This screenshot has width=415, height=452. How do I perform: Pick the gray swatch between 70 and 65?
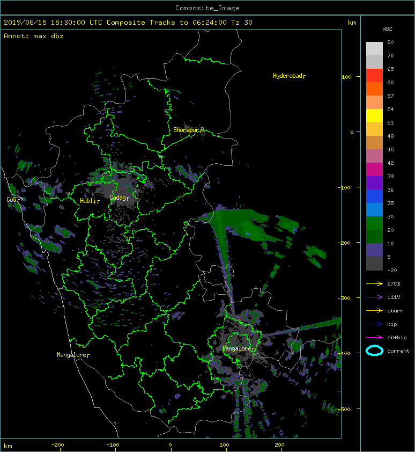tap(374, 62)
